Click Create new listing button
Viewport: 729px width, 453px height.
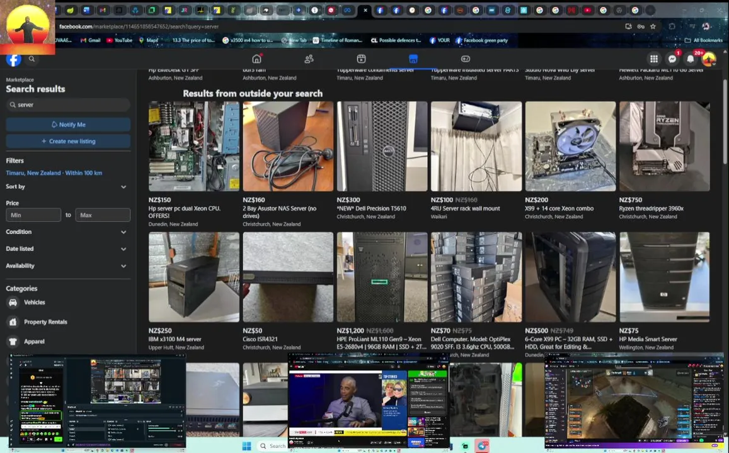point(68,141)
